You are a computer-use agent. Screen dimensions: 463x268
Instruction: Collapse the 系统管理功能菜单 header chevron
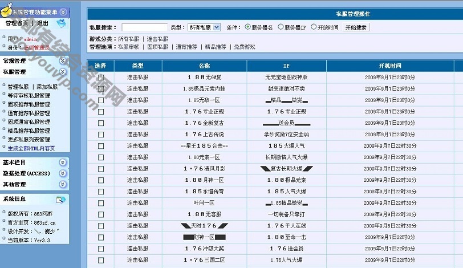[x=63, y=12]
